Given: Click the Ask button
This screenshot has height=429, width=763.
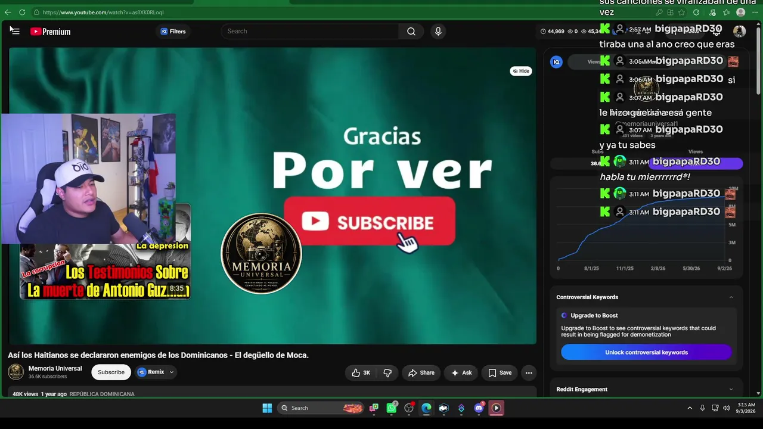Looking at the screenshot, I should tap(461, 373).
